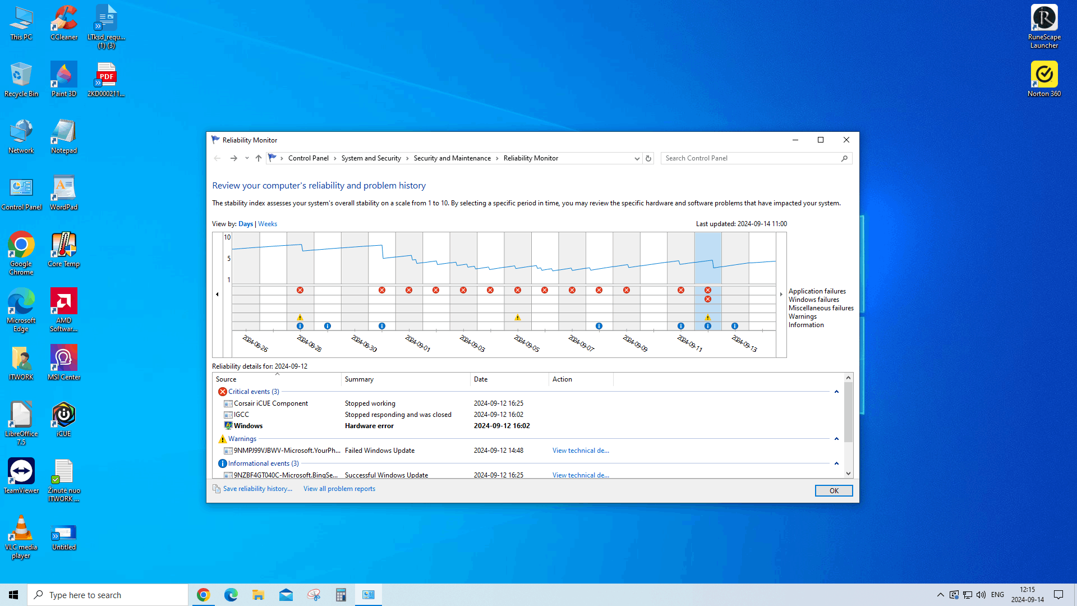
Task: Collapse the Informational events group
Action: tap(836, 463)
